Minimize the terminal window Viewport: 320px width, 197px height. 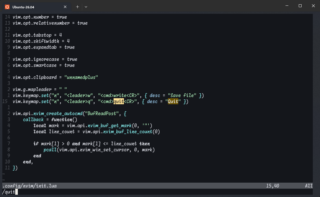point(287,6)
